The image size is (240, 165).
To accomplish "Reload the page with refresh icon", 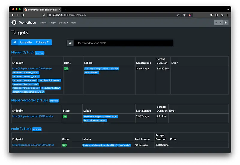I will click(23, 15).
